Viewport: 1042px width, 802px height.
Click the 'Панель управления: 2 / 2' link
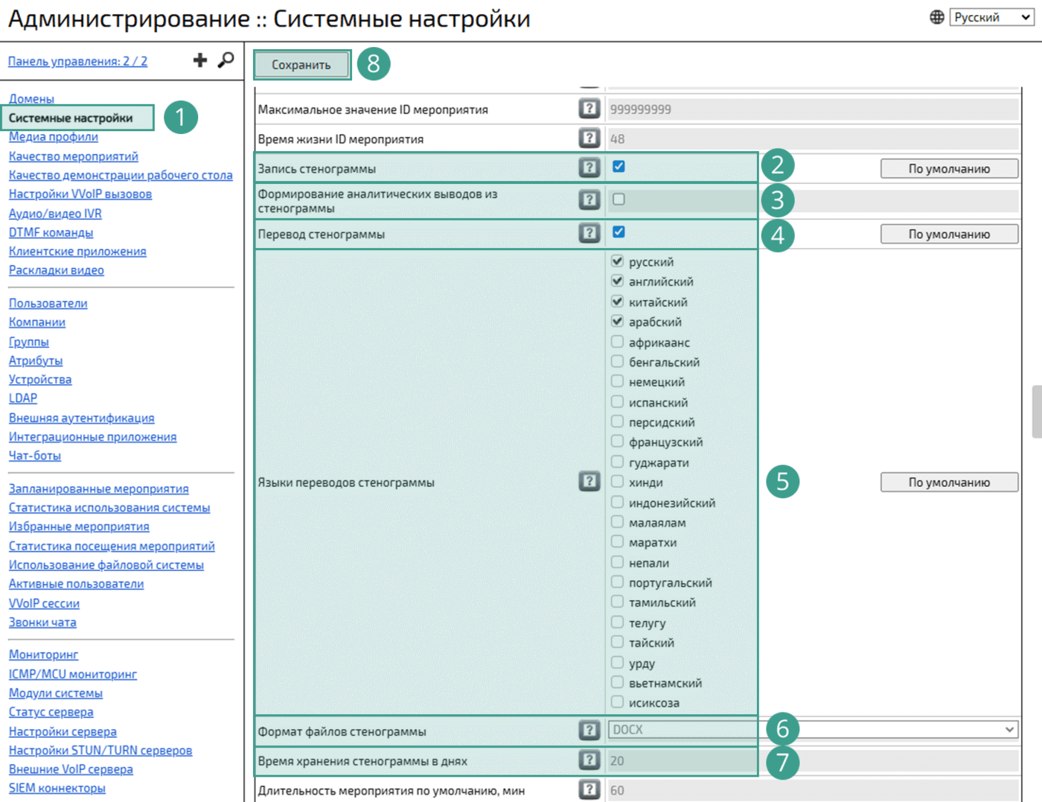pos(77,61)
